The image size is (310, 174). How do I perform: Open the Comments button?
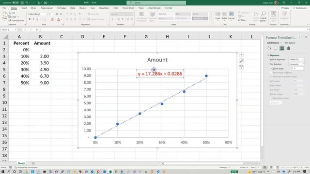pyautogui.click(x=300, y=8)
